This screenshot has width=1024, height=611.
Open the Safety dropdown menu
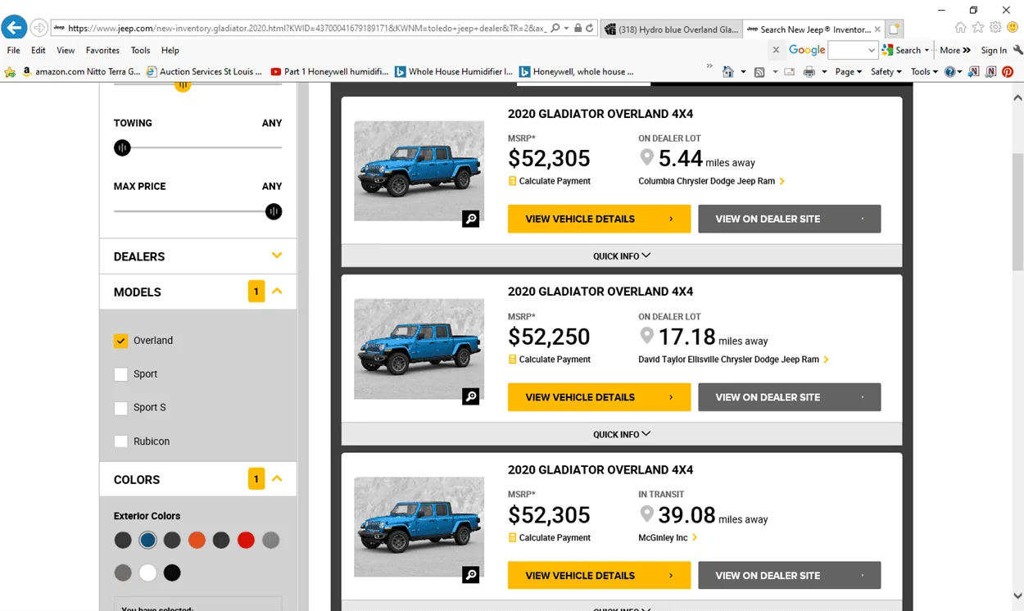coord(886,72)
